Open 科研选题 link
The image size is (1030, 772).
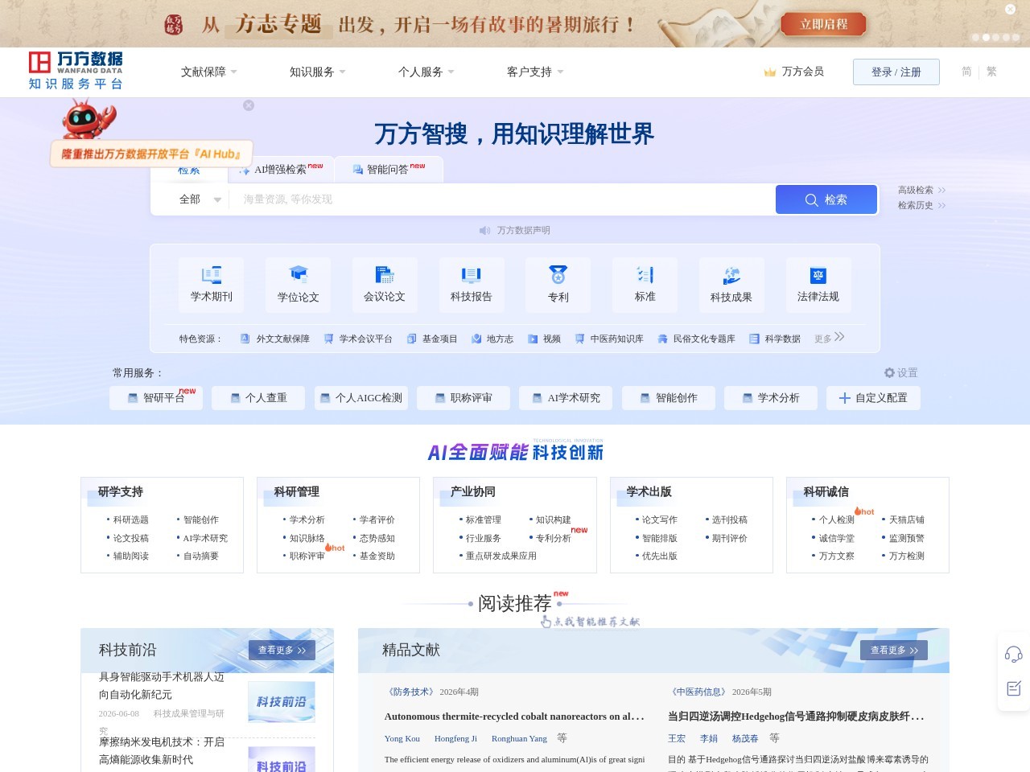coord(130,520)
